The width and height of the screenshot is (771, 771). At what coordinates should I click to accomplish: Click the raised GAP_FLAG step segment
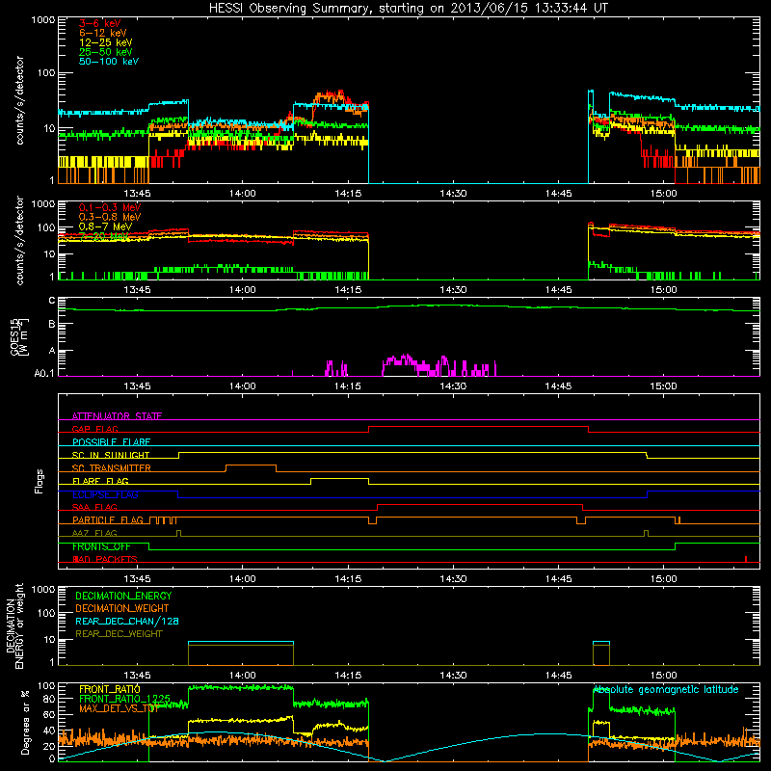(478, 427)
